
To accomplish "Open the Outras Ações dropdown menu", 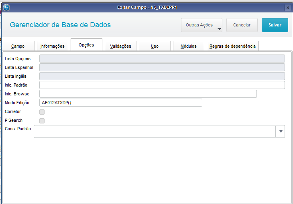I will (x=201, y=25).
